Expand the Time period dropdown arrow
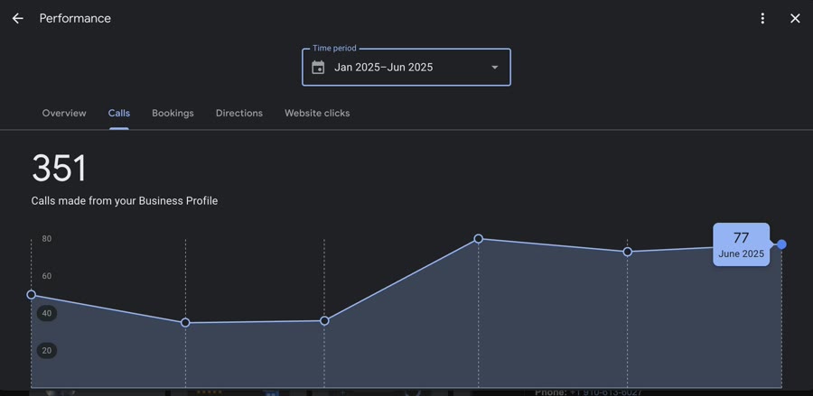Screen dimensions: 813x396 (x=495, y=68)
